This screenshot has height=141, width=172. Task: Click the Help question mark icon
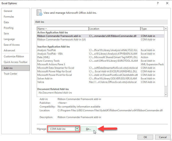coord(158,3)
